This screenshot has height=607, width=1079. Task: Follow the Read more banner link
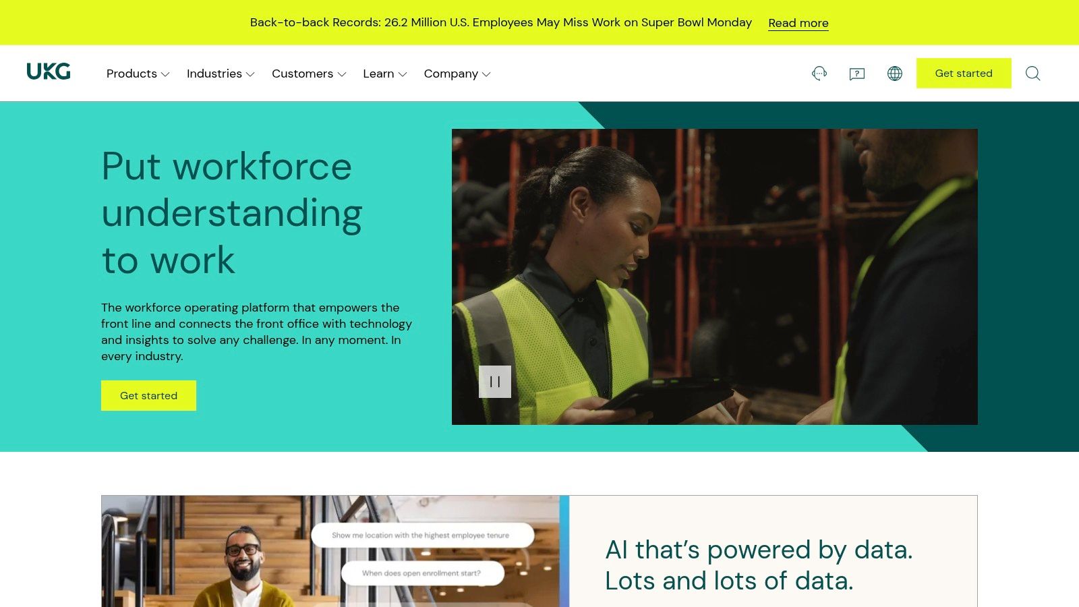(798, 23)
